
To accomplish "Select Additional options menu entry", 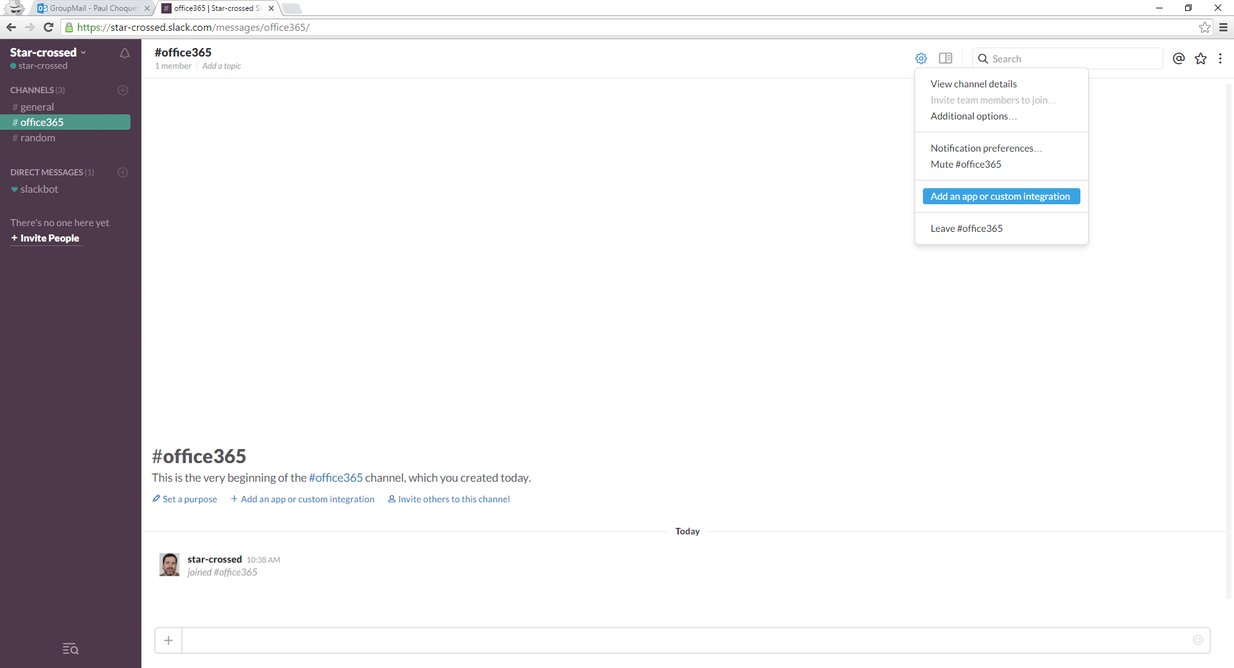I will [973, 116].
